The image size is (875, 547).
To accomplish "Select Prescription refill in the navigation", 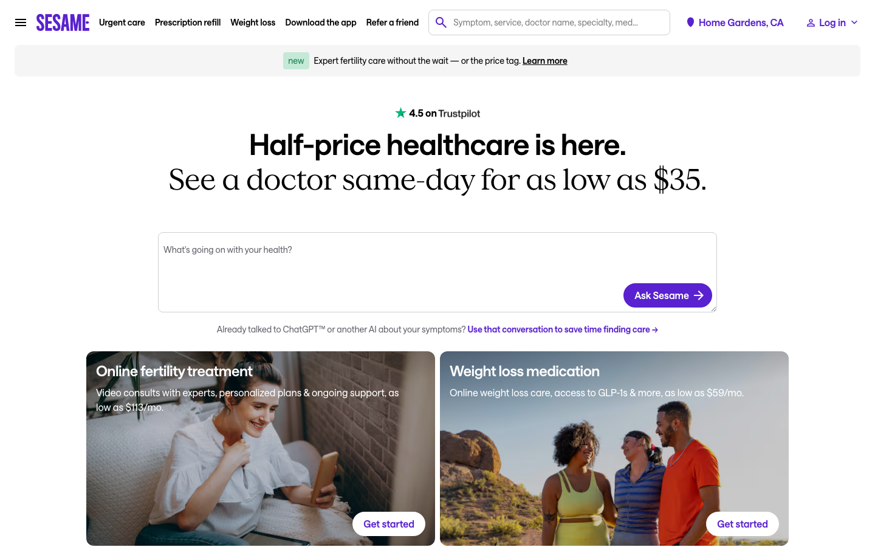I will (188, 22).
